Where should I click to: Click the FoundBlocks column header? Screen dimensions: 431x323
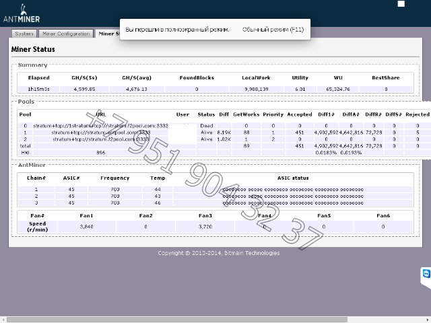point(197,78)
